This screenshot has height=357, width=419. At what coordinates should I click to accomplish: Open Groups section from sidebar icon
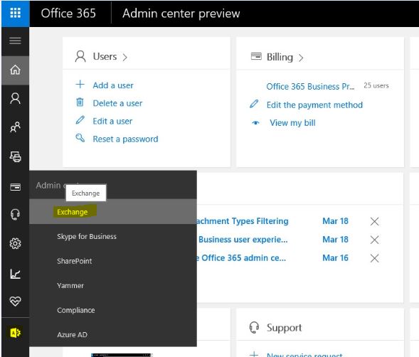click(15, 127)
